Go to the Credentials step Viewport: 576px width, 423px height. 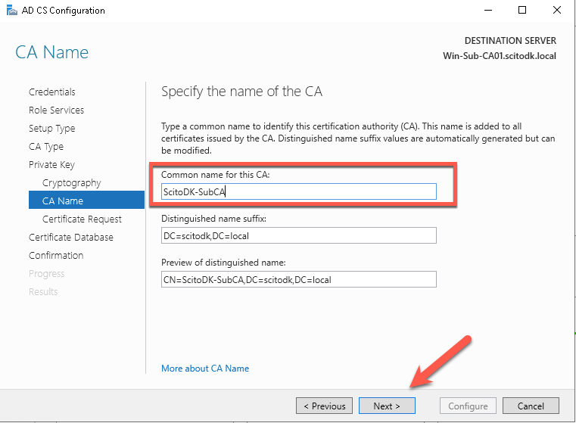point(51,92)
